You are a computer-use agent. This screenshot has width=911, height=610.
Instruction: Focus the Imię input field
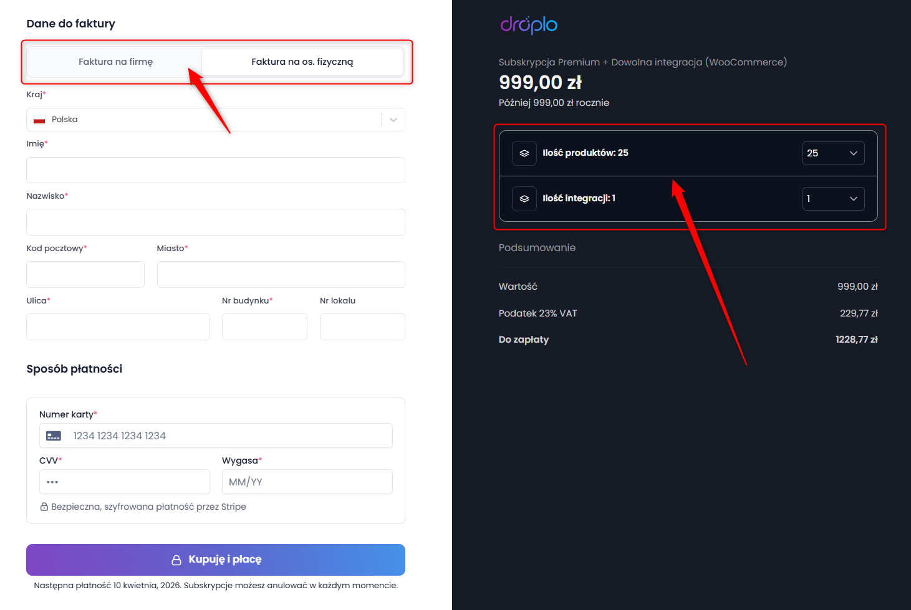point(216,170)
